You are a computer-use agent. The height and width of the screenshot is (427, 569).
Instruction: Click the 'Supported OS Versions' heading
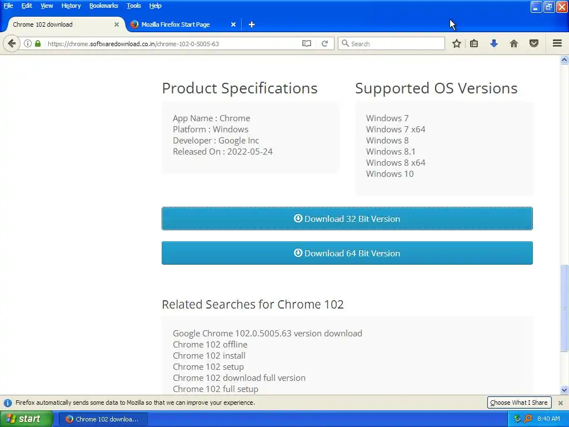(x=436, y=88)
